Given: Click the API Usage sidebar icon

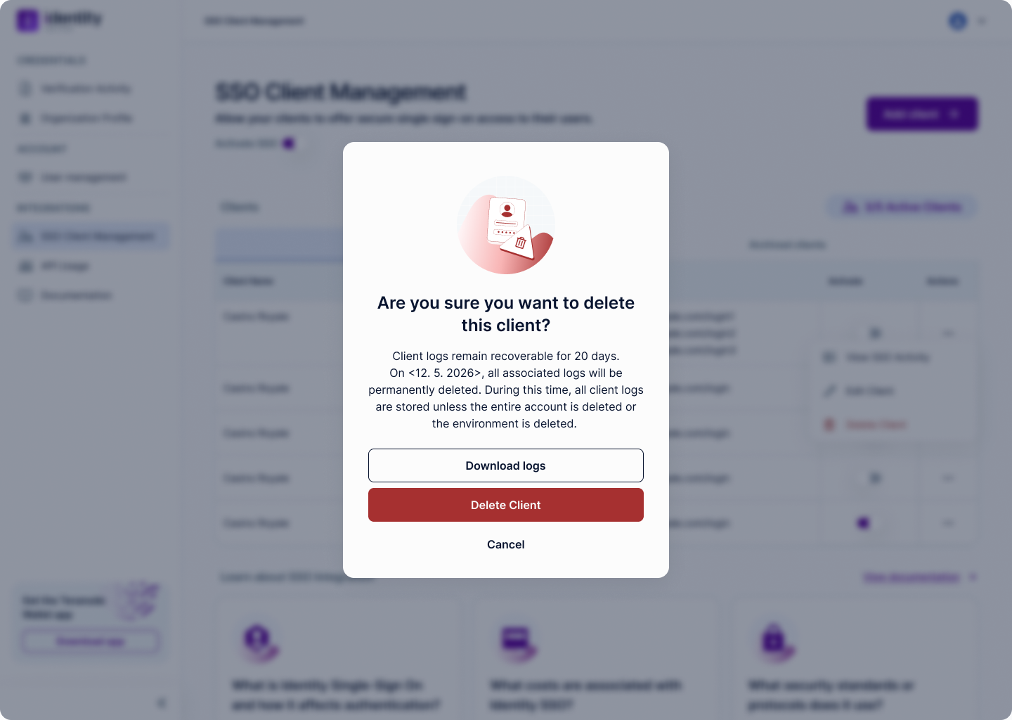Looking at the screenshot, I should pyautogui.click(x=26, y=266).
